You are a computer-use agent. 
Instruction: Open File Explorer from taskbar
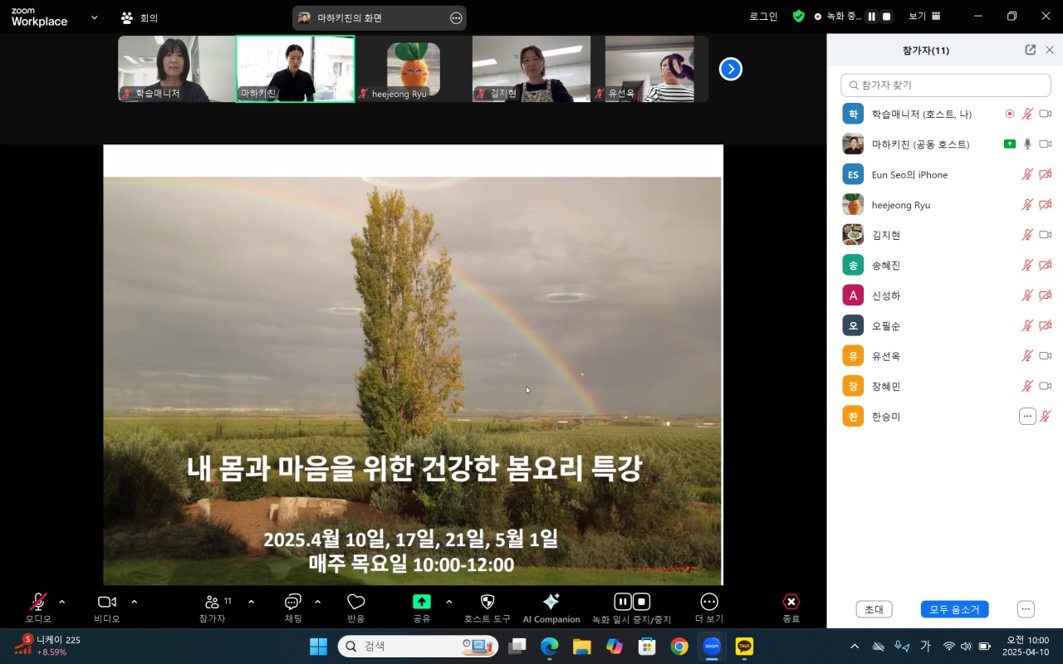click(x=581, y=646)
